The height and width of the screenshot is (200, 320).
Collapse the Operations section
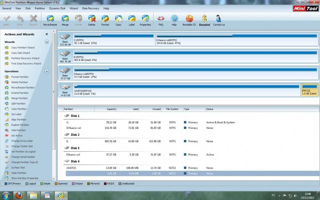[47, 71]
